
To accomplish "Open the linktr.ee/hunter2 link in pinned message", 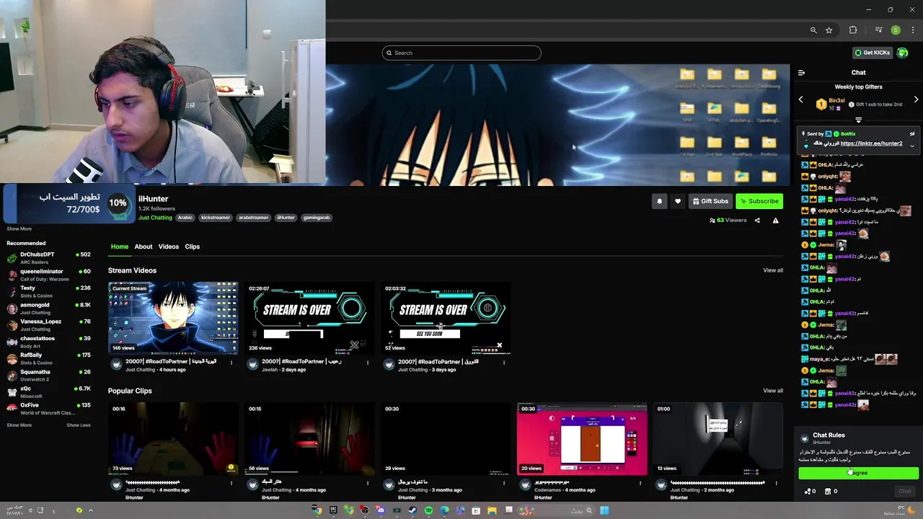I will coord(871,143).
